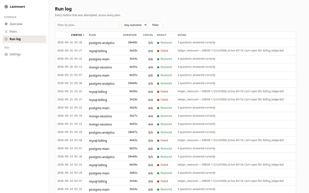This screenshot has width=309, height=193.
Task: Sort by the STARTED column header
Action: coord(78,35)
